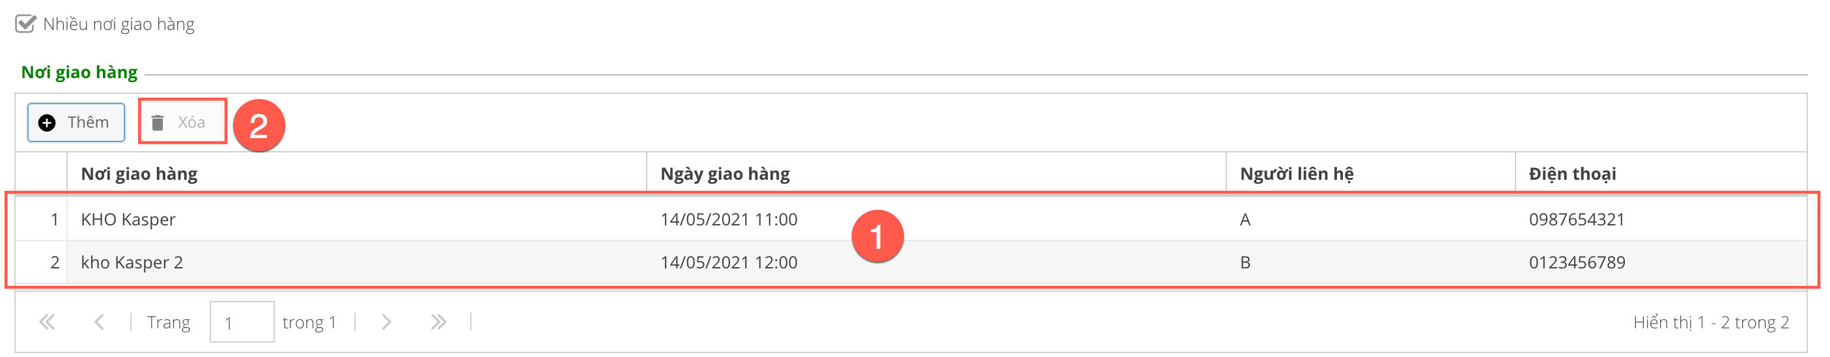Screen dimensions: 1830x357
Task: Click delivery date 14/05/2021 11:00 cell
Action: 729,219
